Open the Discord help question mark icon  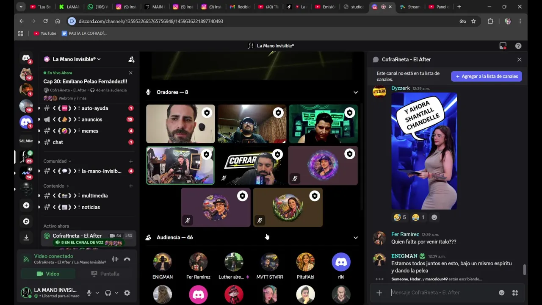518,46
